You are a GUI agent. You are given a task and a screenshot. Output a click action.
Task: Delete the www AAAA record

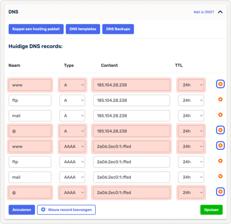[x=220, y=146]
